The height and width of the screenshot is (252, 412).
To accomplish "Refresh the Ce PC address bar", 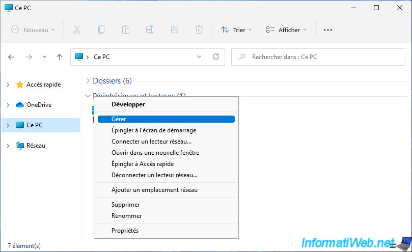I will [216, 57].
